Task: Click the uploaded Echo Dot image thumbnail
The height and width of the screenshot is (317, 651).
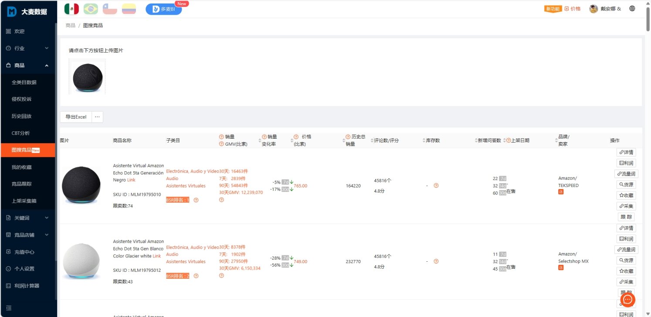Action: [x=87, y=77]
